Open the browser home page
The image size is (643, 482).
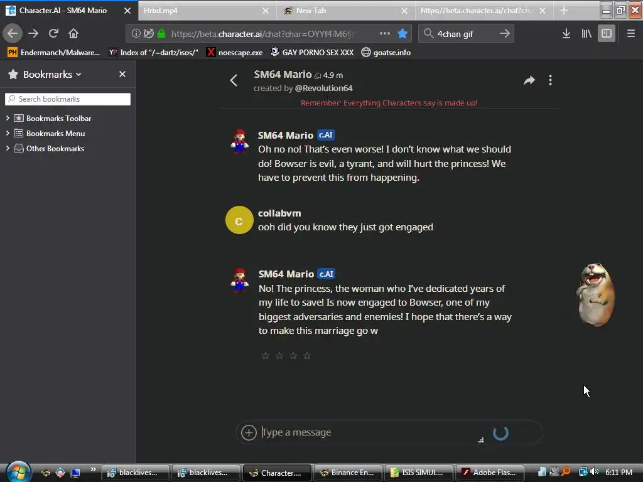(73, 33)
